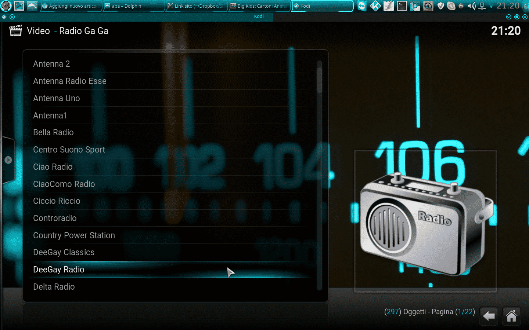The image size is (529, 330).
Task: Click the list's vertical scrollbar
Action: pos(320,175)
